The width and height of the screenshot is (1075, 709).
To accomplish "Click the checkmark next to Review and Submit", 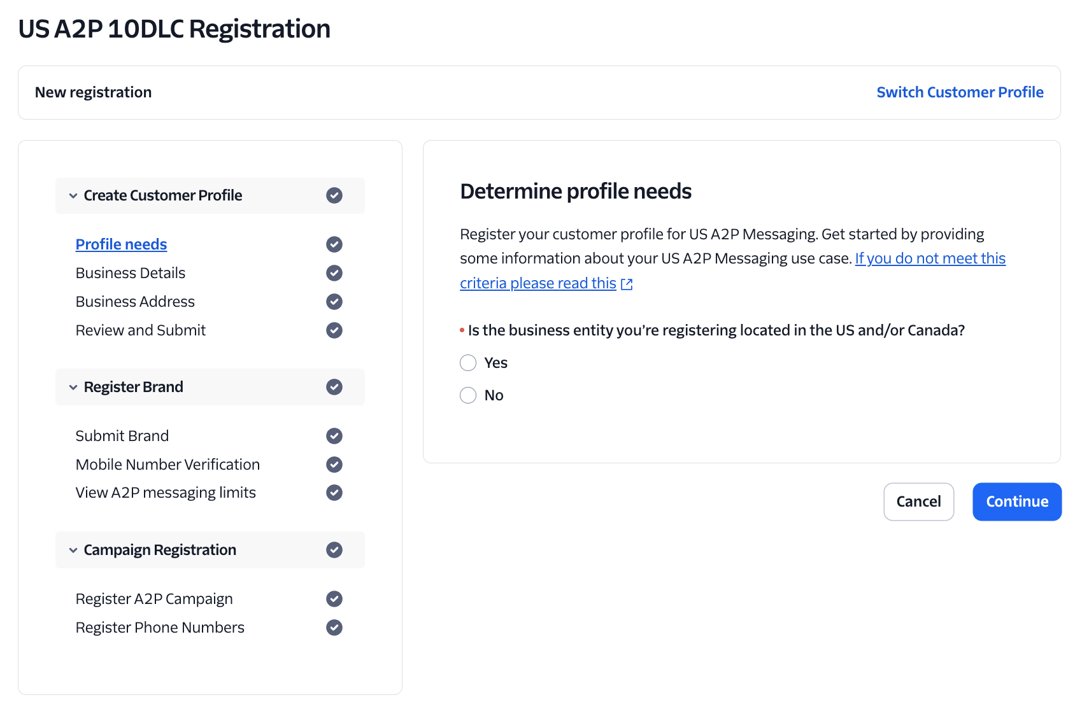I will (334, 330).
